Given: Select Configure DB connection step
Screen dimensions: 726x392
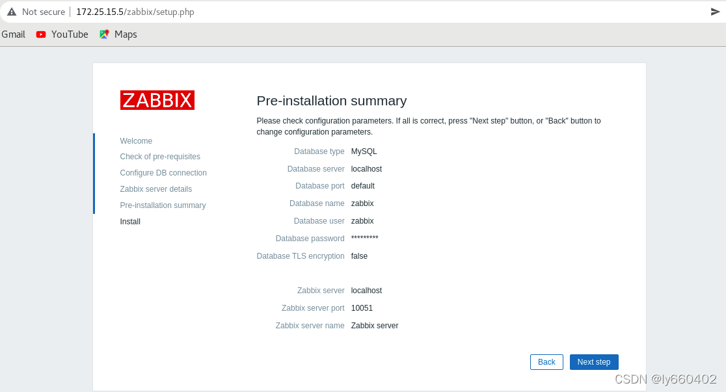Looking at the screenshot, I should 163,173.
